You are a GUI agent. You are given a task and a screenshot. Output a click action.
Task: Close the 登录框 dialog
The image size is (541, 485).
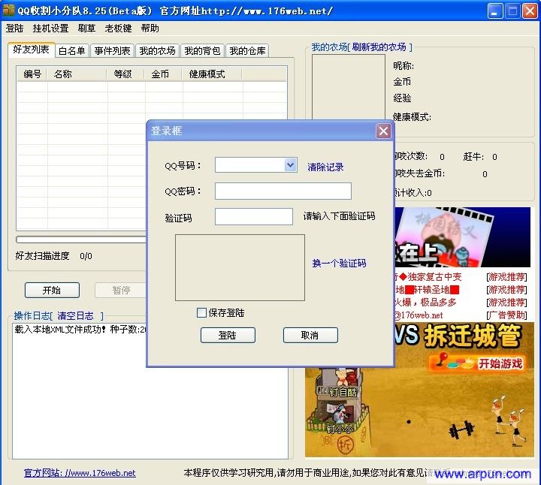[x=383, y=131]
